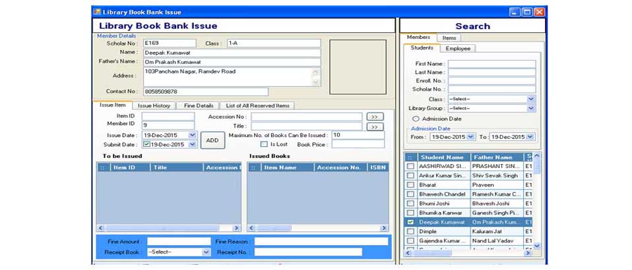Open the List of All Reserved Items tab
This screenshot has height=270, width=632.
pyautogui.click(x=257, y=105)
